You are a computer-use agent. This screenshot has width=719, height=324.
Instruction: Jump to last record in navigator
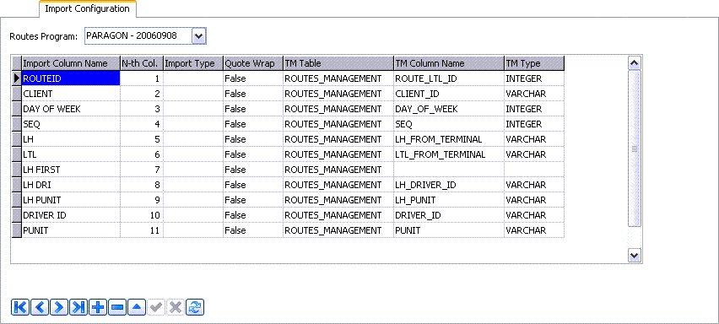click(78, 307)
